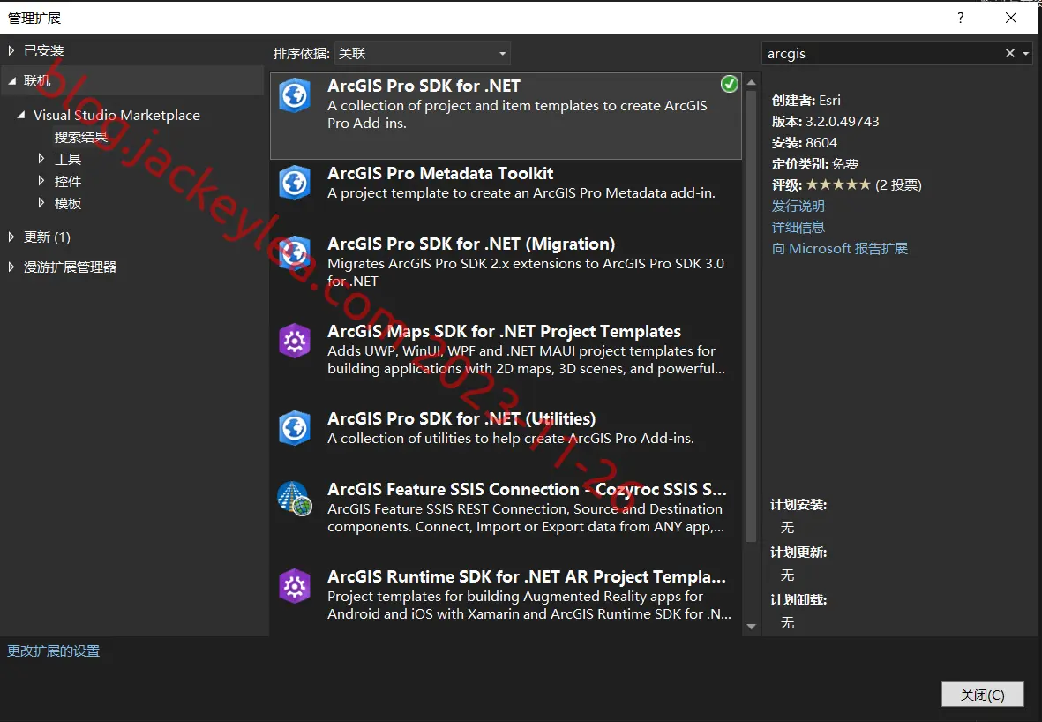The height and width of the screenshot is (722, 1042).
Task: Click the ArcGIS Pro SDK for .NET icon
Action: click(295, 95)
